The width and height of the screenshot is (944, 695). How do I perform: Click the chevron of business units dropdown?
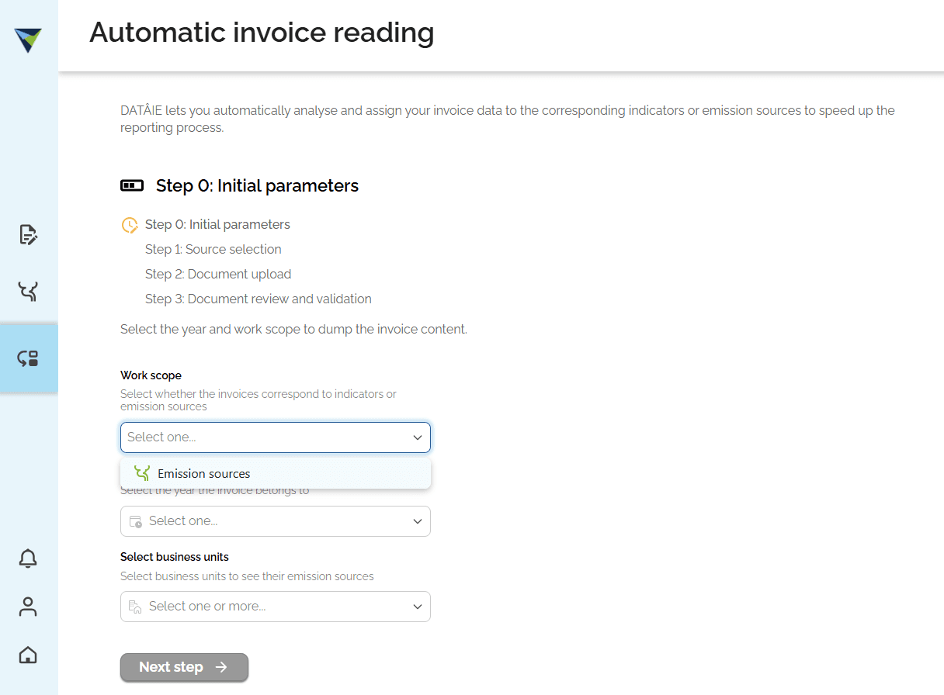click(418, 607)
